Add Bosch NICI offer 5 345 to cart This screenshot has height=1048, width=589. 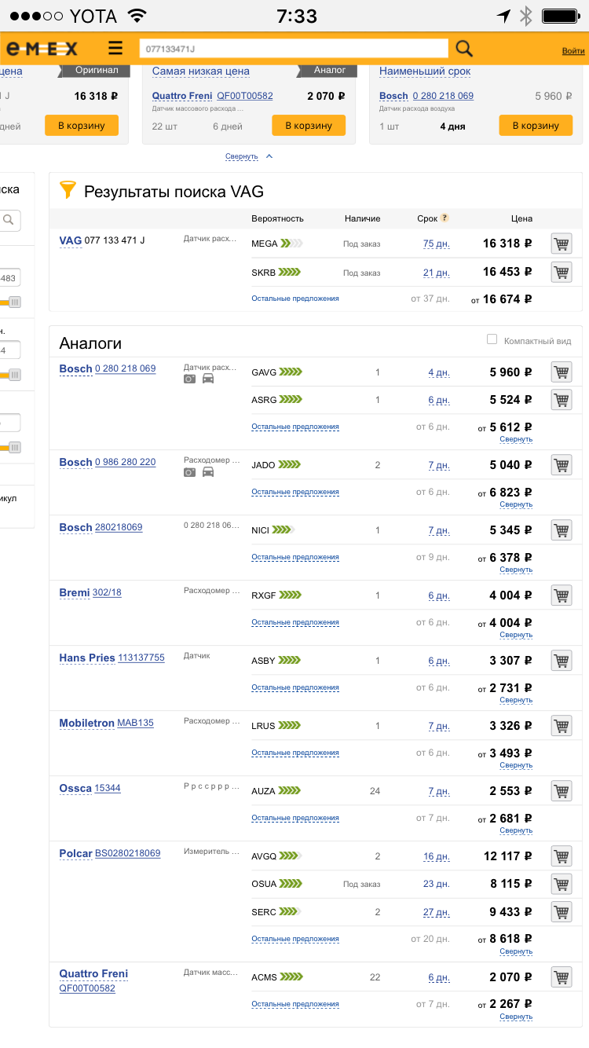[561, 530]
